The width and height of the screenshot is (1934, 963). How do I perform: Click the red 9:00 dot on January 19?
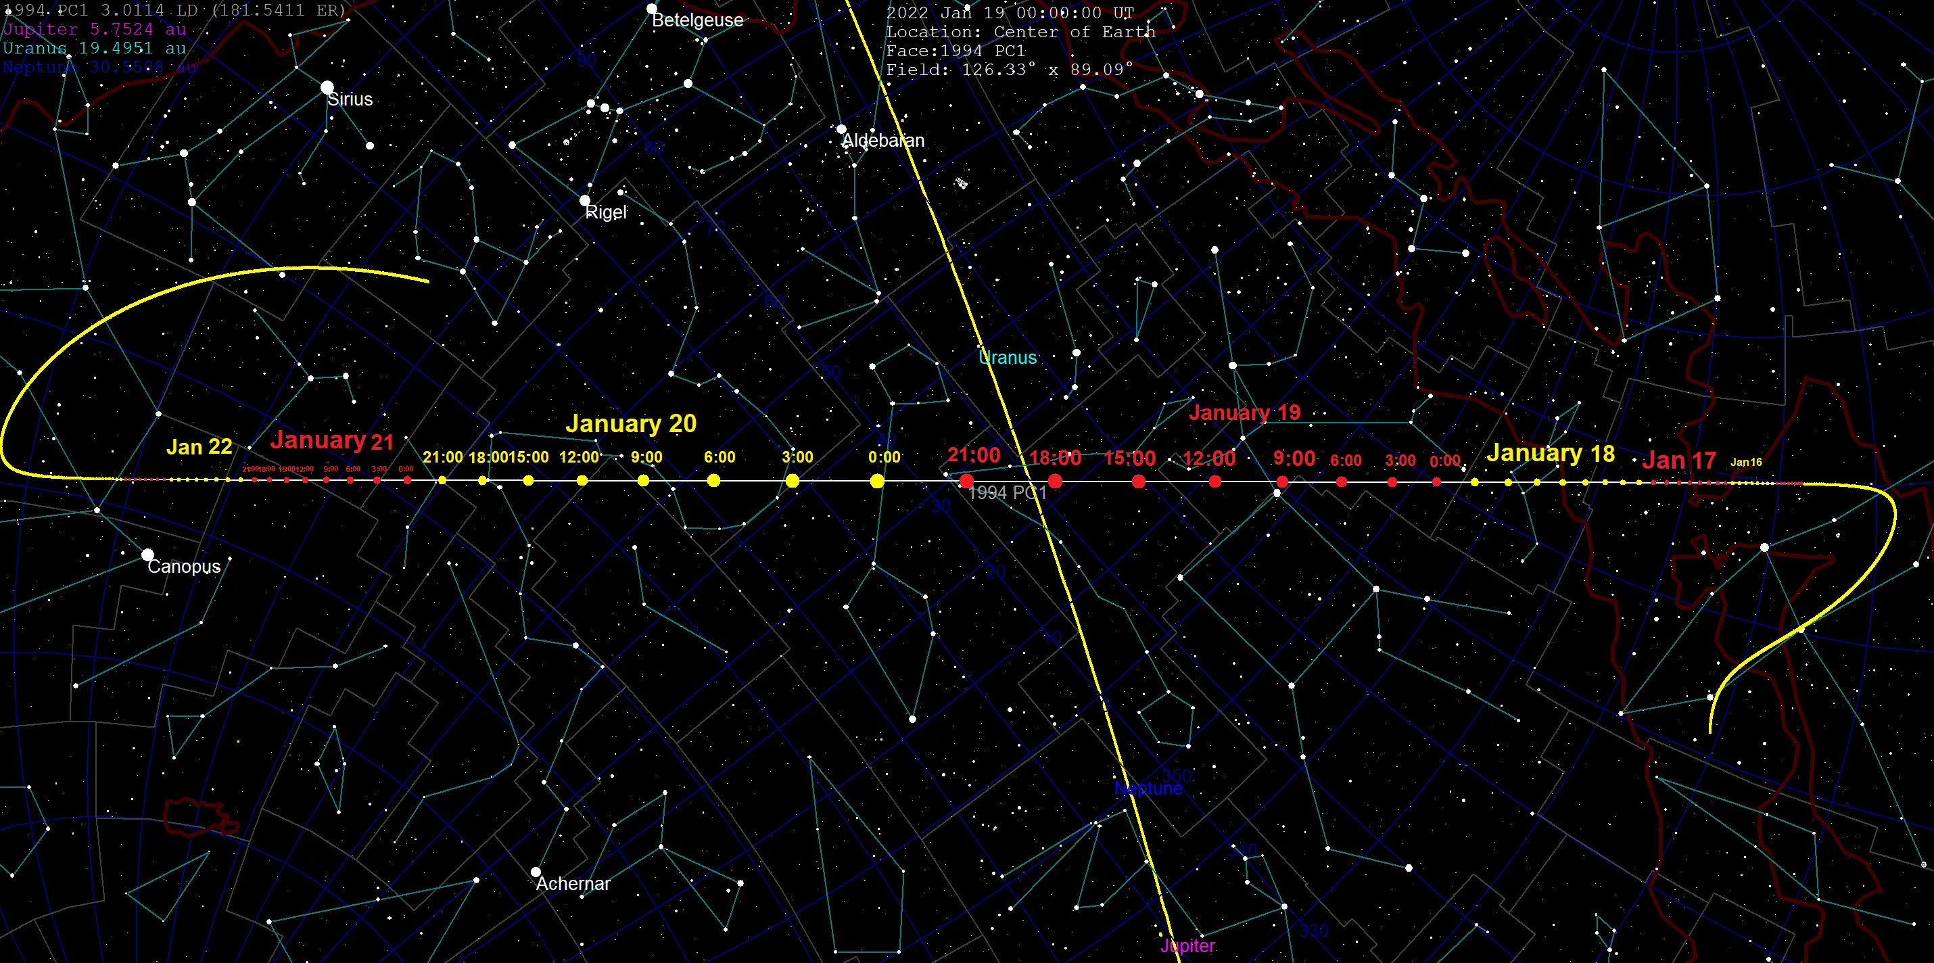(x=1282, y=482)
